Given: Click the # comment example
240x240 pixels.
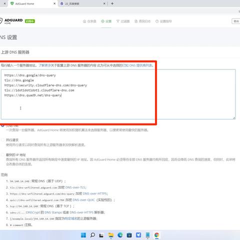Looking at the screenshot, I should pos(16,225).
